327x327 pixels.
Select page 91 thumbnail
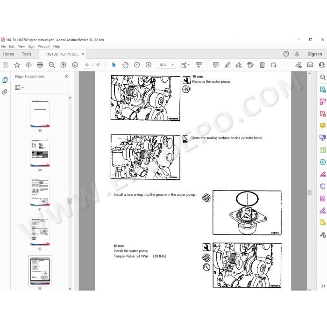point(40,192)
